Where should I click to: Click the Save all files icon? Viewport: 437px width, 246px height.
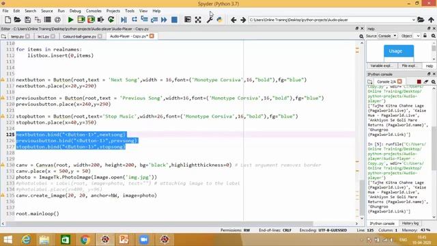coord(38,20)
